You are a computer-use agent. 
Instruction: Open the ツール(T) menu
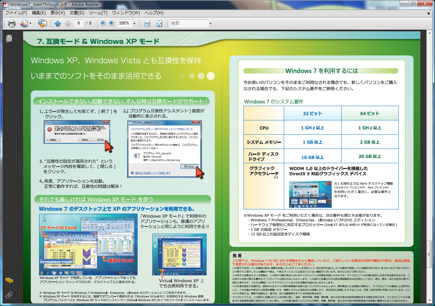click(x=98, y=13)
